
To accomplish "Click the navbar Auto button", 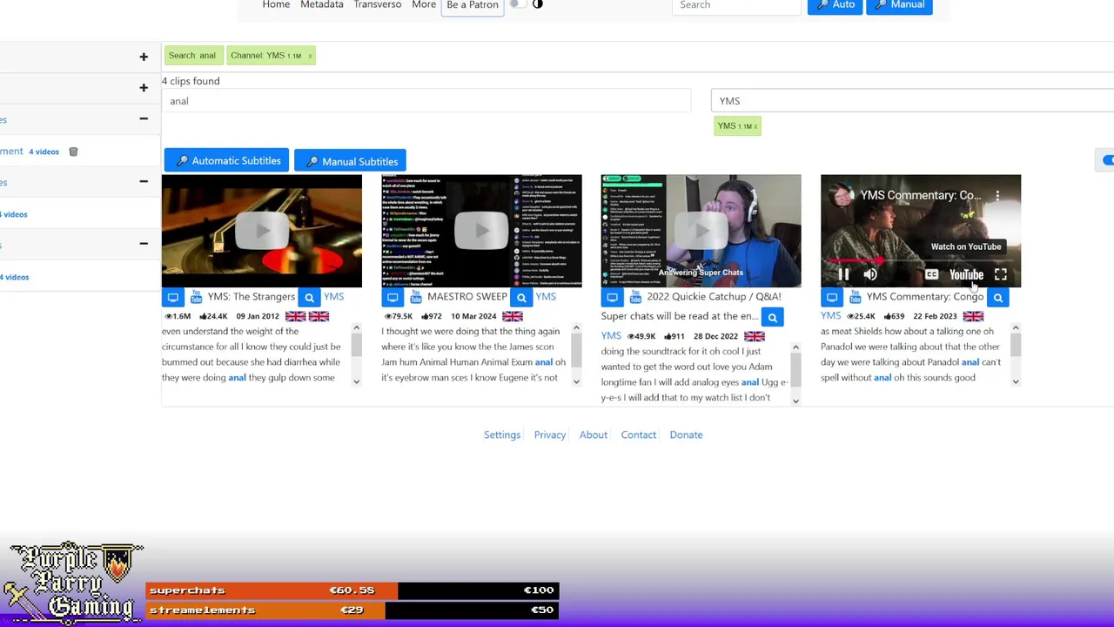I will click(x=835, y=5).
